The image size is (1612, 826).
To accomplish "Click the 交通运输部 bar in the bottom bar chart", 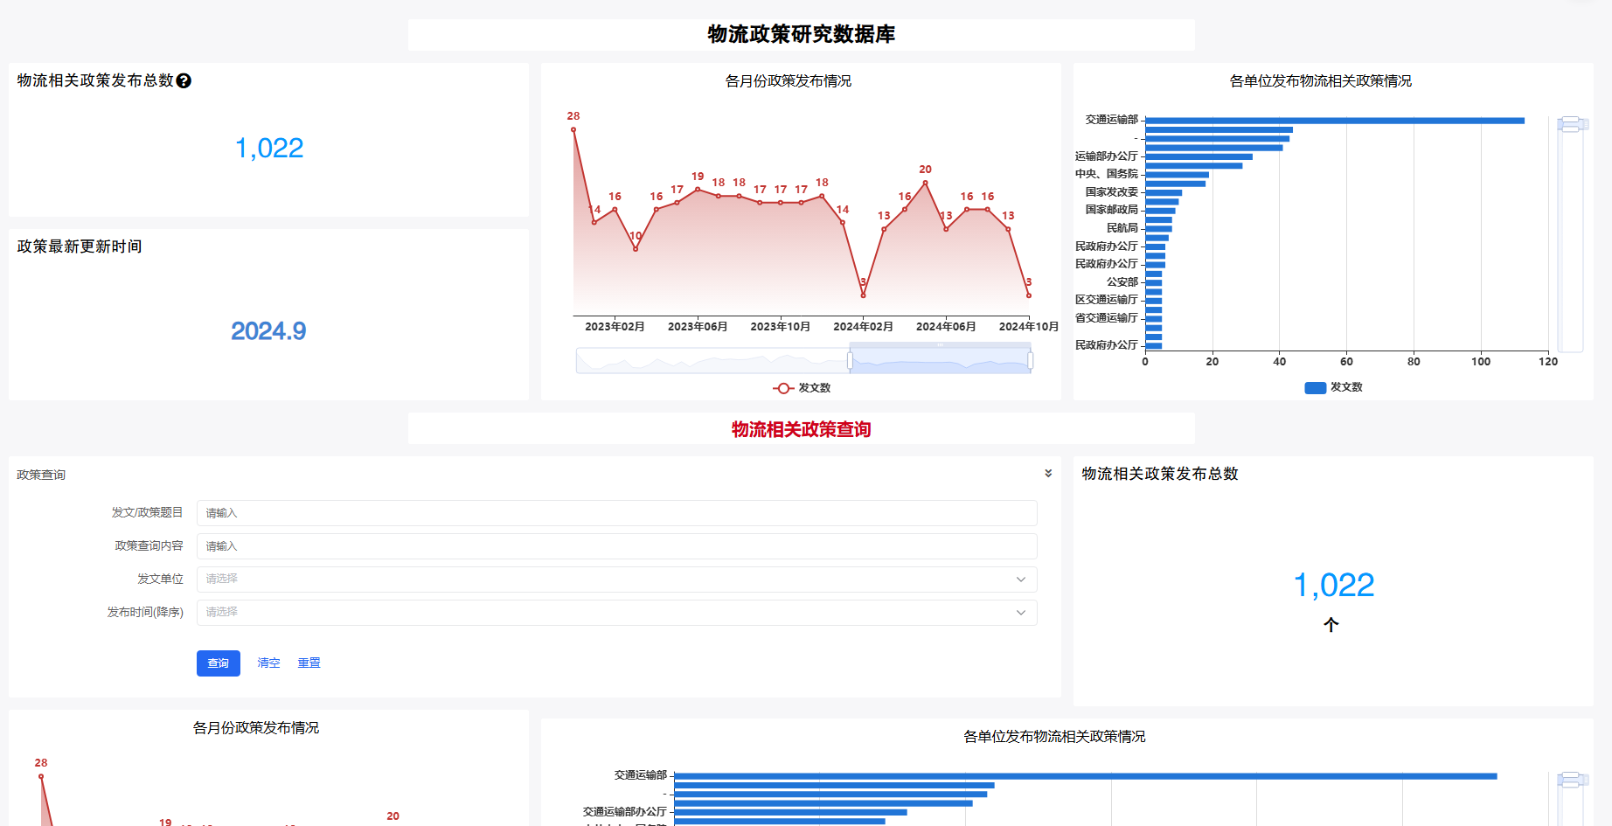I will pyautogui.click(x=1086, y=776).
